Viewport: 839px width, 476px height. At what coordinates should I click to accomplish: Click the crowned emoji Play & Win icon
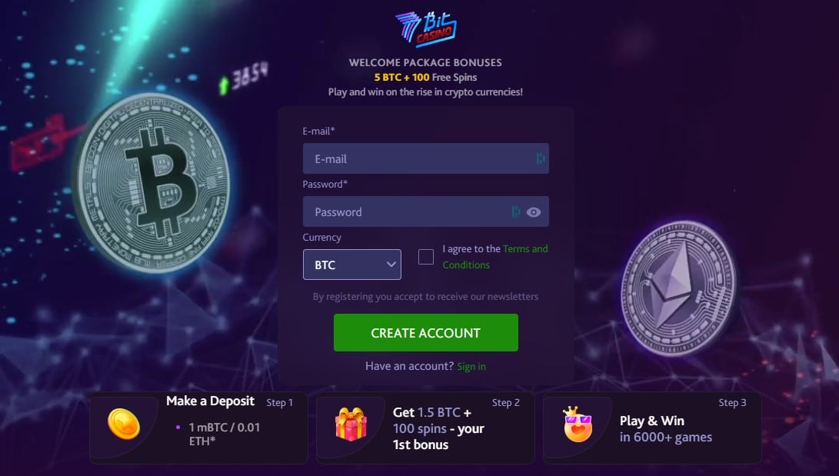578,424
